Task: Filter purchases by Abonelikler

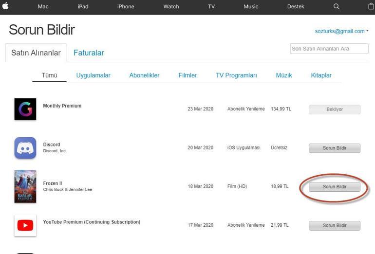Action: [x=144, y=75]
